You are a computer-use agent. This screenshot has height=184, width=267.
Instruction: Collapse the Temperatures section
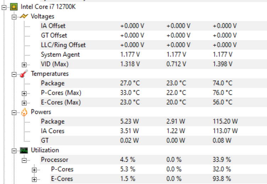pyautogui.click(x=14, y=74)
